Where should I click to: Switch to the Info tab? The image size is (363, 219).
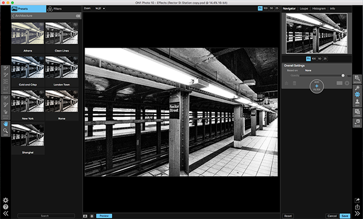click(332, 9)
